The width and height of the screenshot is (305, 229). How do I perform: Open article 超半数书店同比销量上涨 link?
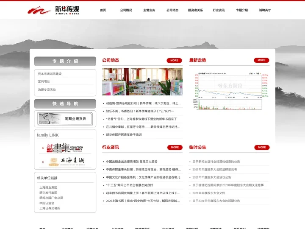143,193
